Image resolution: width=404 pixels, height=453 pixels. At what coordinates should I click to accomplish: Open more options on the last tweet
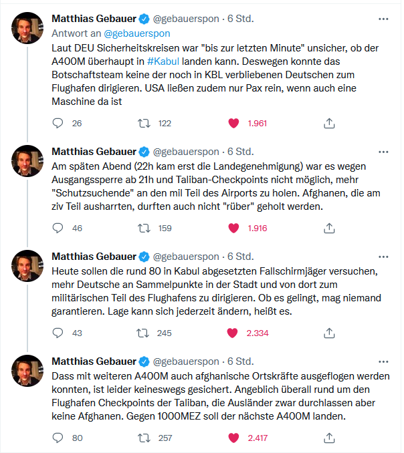coord(383,361)
